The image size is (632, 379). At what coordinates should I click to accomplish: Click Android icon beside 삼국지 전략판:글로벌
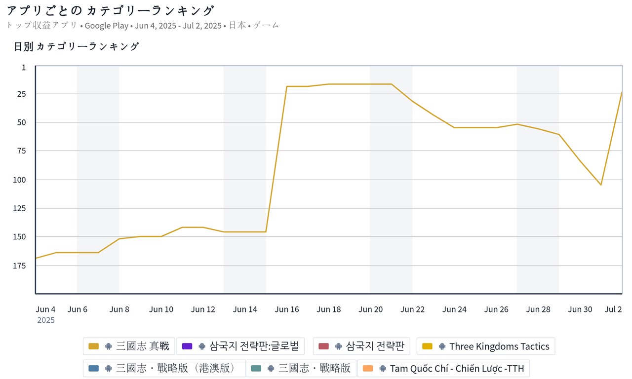tap(202, 346)
